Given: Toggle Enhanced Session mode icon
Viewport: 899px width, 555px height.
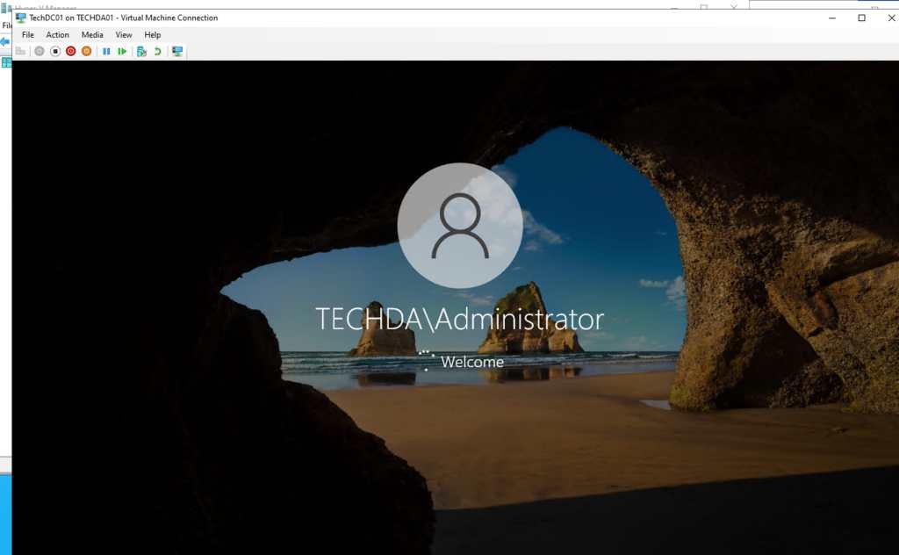Looking at the screenshot, I should [177, 52].
